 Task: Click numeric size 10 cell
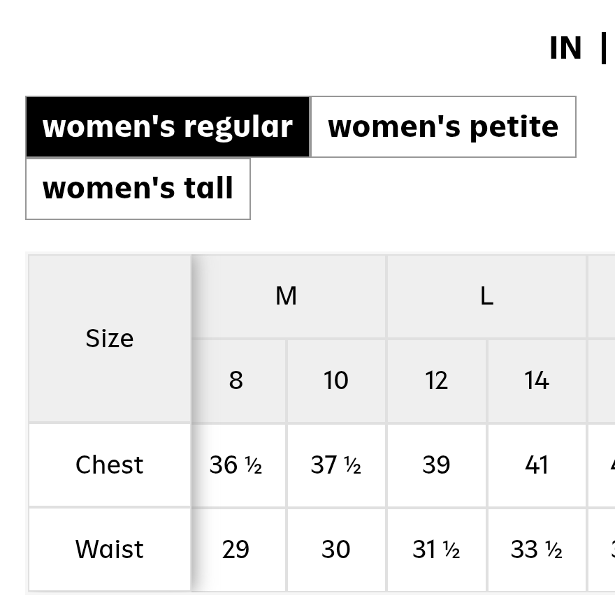(335, 381)
